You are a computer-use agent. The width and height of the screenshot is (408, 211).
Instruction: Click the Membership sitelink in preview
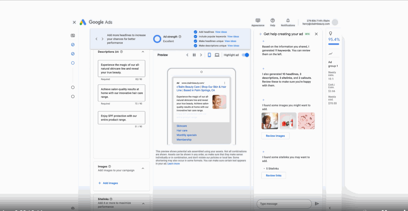tap(184, 140)
